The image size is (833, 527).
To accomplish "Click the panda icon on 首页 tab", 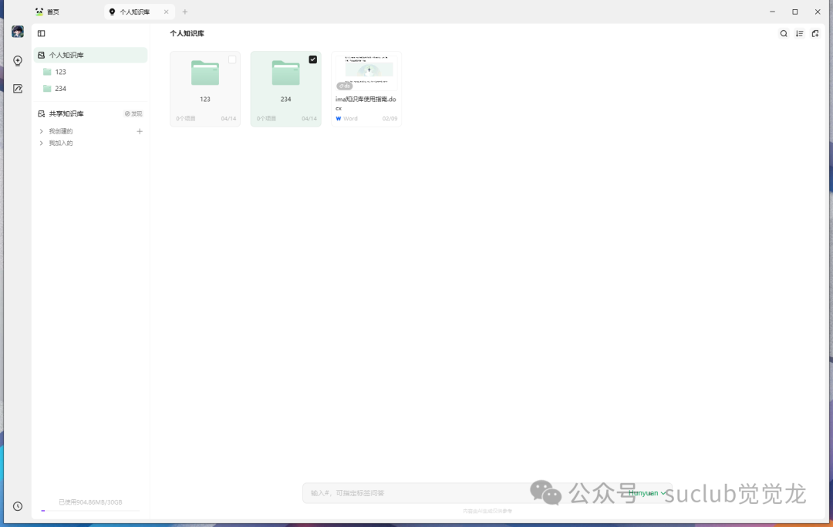I will point(39,12).
